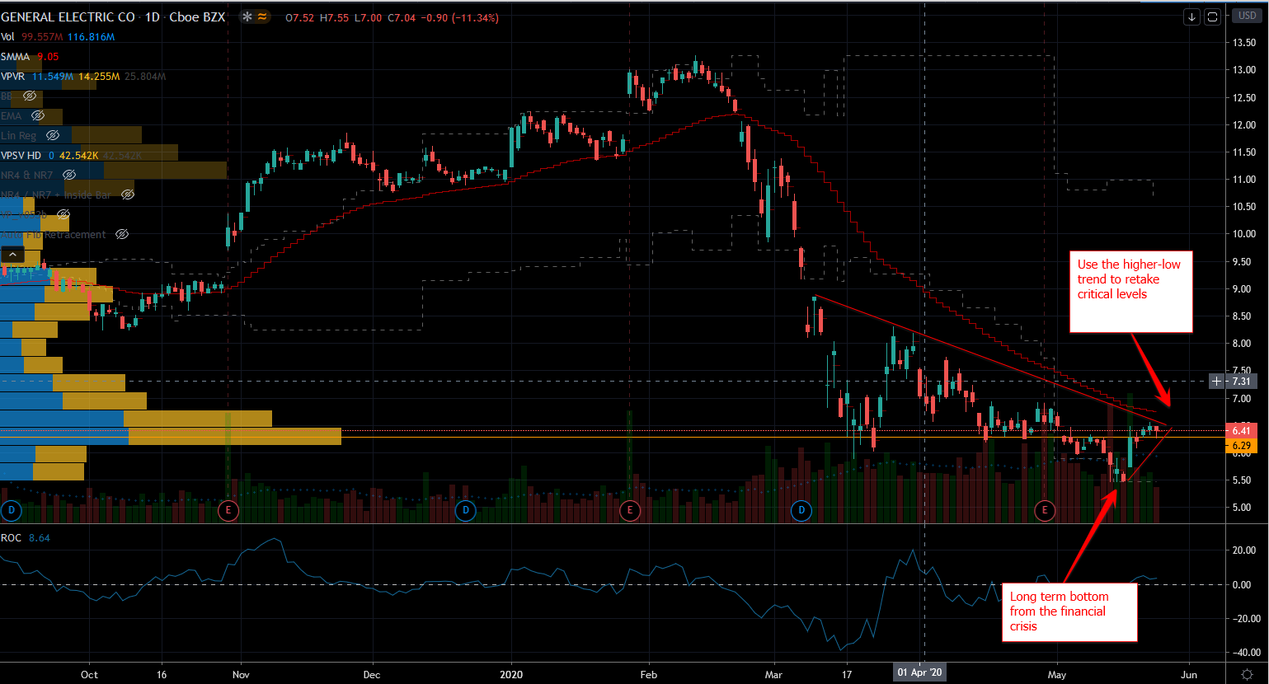Click the GENERAL ELECTRIC CO symbol title
The height and width of the screenshot is (684, 1269).
pos(68,16)
